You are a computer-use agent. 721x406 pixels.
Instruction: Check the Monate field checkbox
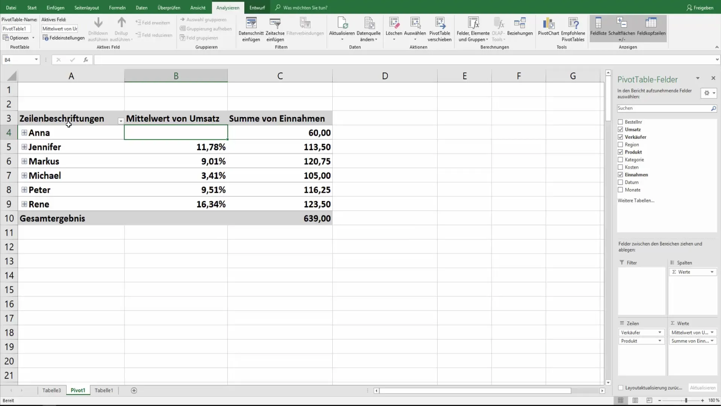pyautogui.click(x=620, y=190)
